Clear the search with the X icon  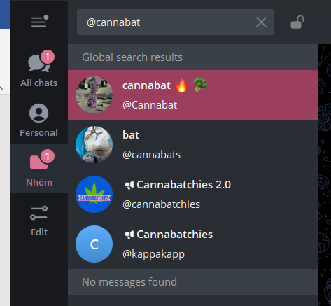pos(261,22)
